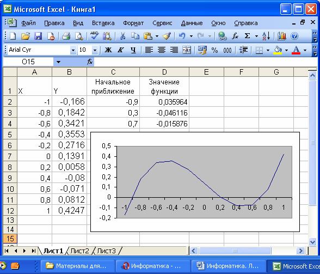320x274 pixels.
Task: Click the Save floppy disk icon
Action: click(38, 36)
